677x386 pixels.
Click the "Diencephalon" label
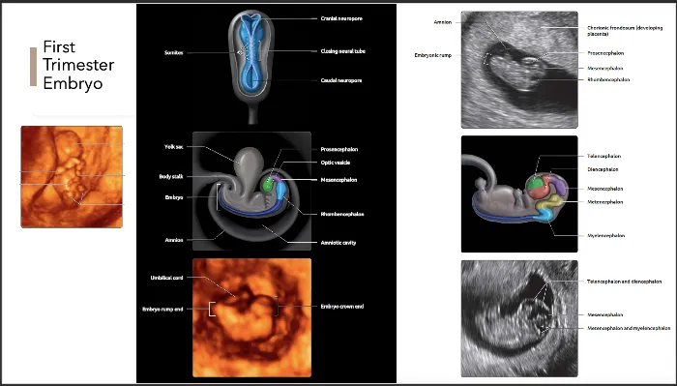(x=603, y=169)
